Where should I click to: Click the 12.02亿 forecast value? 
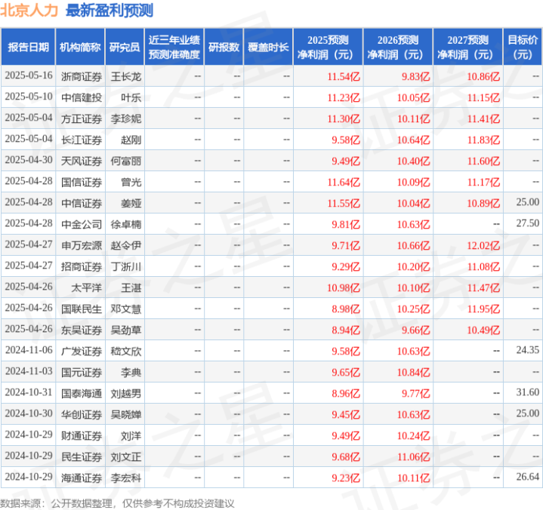coord(483,244)
